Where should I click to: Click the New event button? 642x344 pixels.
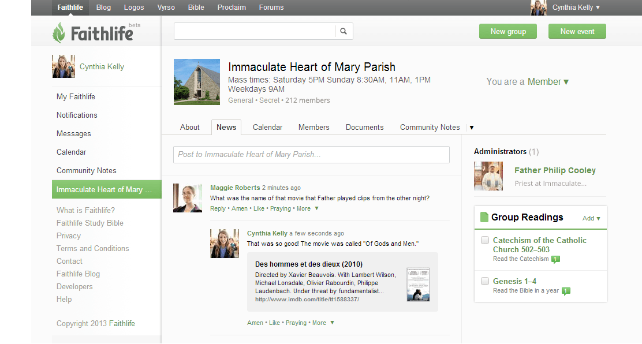pos(577,32)
